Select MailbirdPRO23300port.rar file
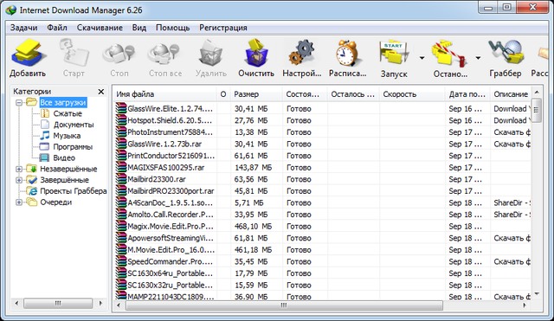 (x=322, y=191)
